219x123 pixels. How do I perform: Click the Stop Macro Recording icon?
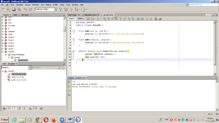tap(151, 19)
